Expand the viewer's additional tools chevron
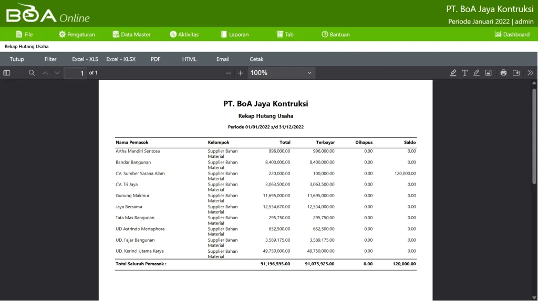Screen dimensions: 538x302 pyautogui.click(x=530, y=73)
